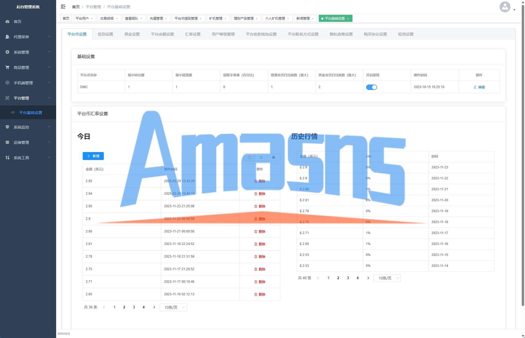Expand the 手机端管理 sidebar menu

28,83
